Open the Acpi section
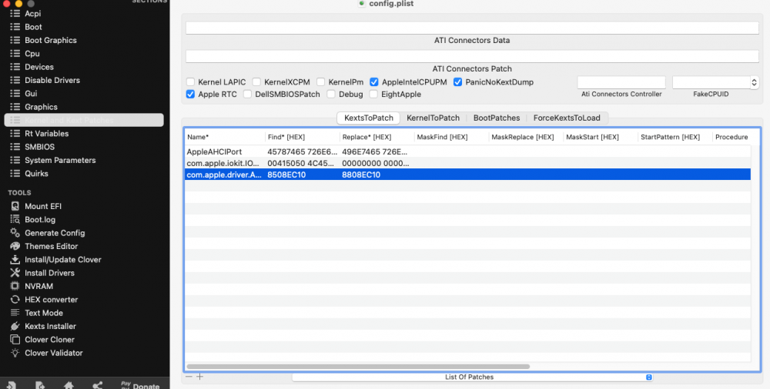 33,14
